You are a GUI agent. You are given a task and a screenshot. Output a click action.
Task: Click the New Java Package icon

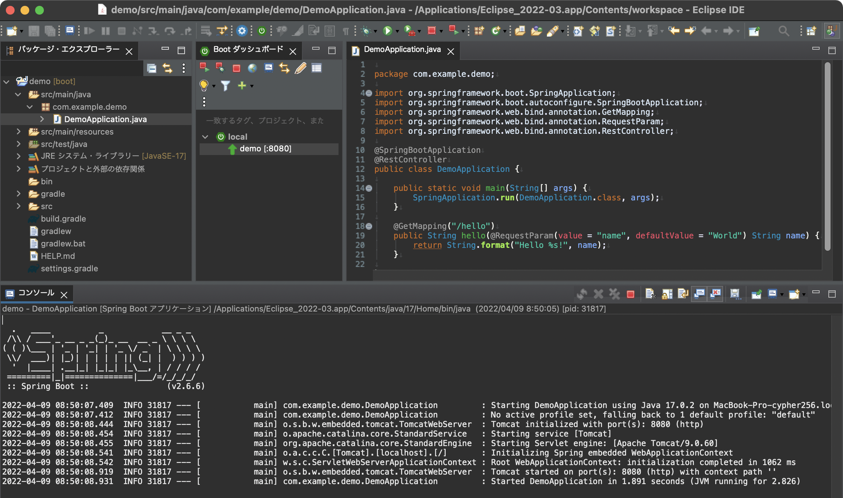click(x=479, y=31)
